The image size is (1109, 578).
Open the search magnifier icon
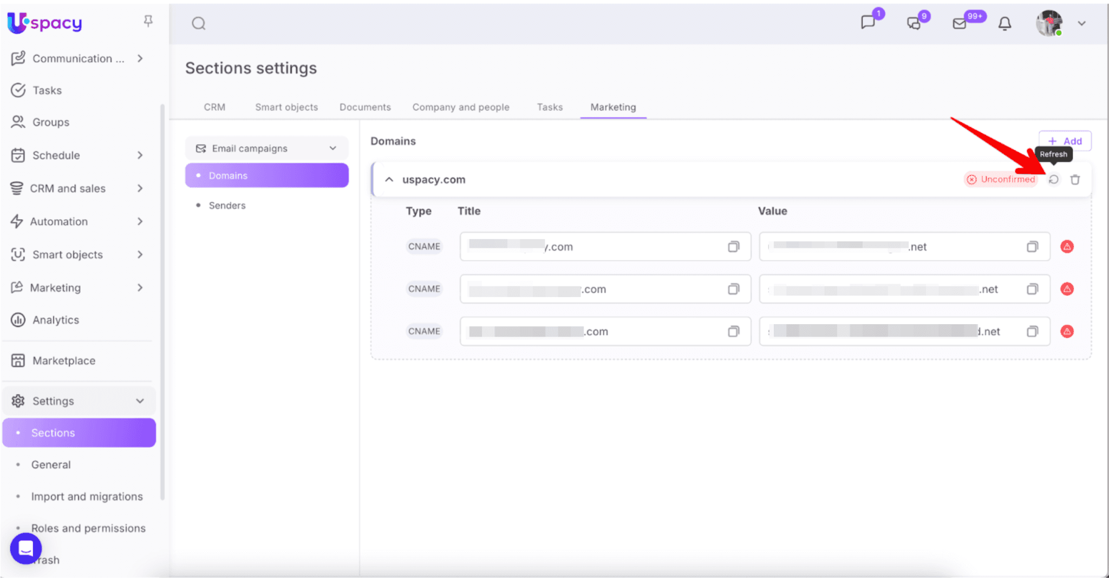(x=199, y=23)
